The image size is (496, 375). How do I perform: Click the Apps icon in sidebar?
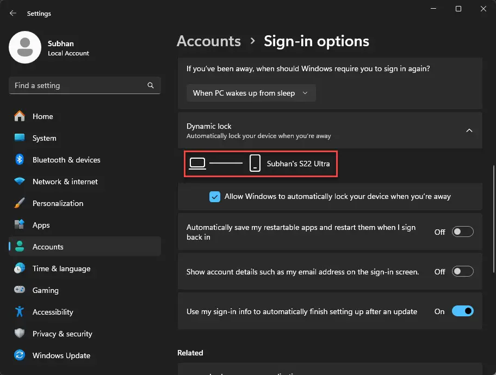[20, 225]
